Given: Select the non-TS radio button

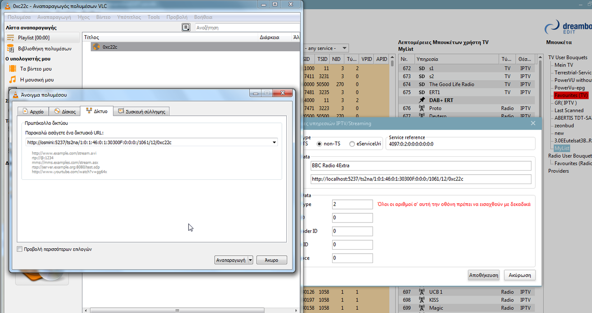Looking at the screenshot, I should pos(319,144).
